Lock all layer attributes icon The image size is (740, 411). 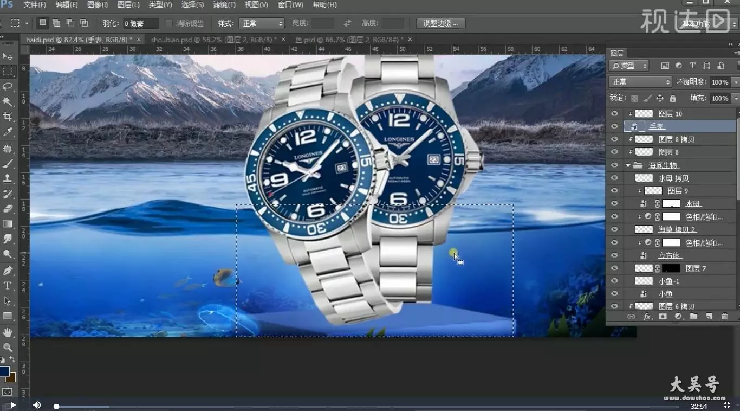[x=673, y=98]
